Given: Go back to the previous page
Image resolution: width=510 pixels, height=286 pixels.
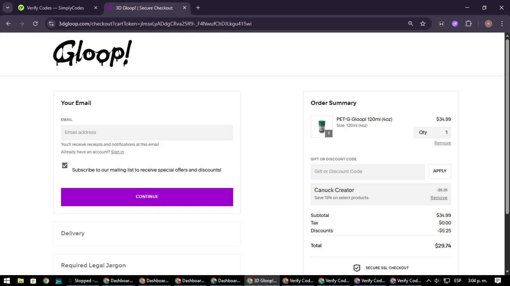Looking at the screenshot, I should click(8, 24).
